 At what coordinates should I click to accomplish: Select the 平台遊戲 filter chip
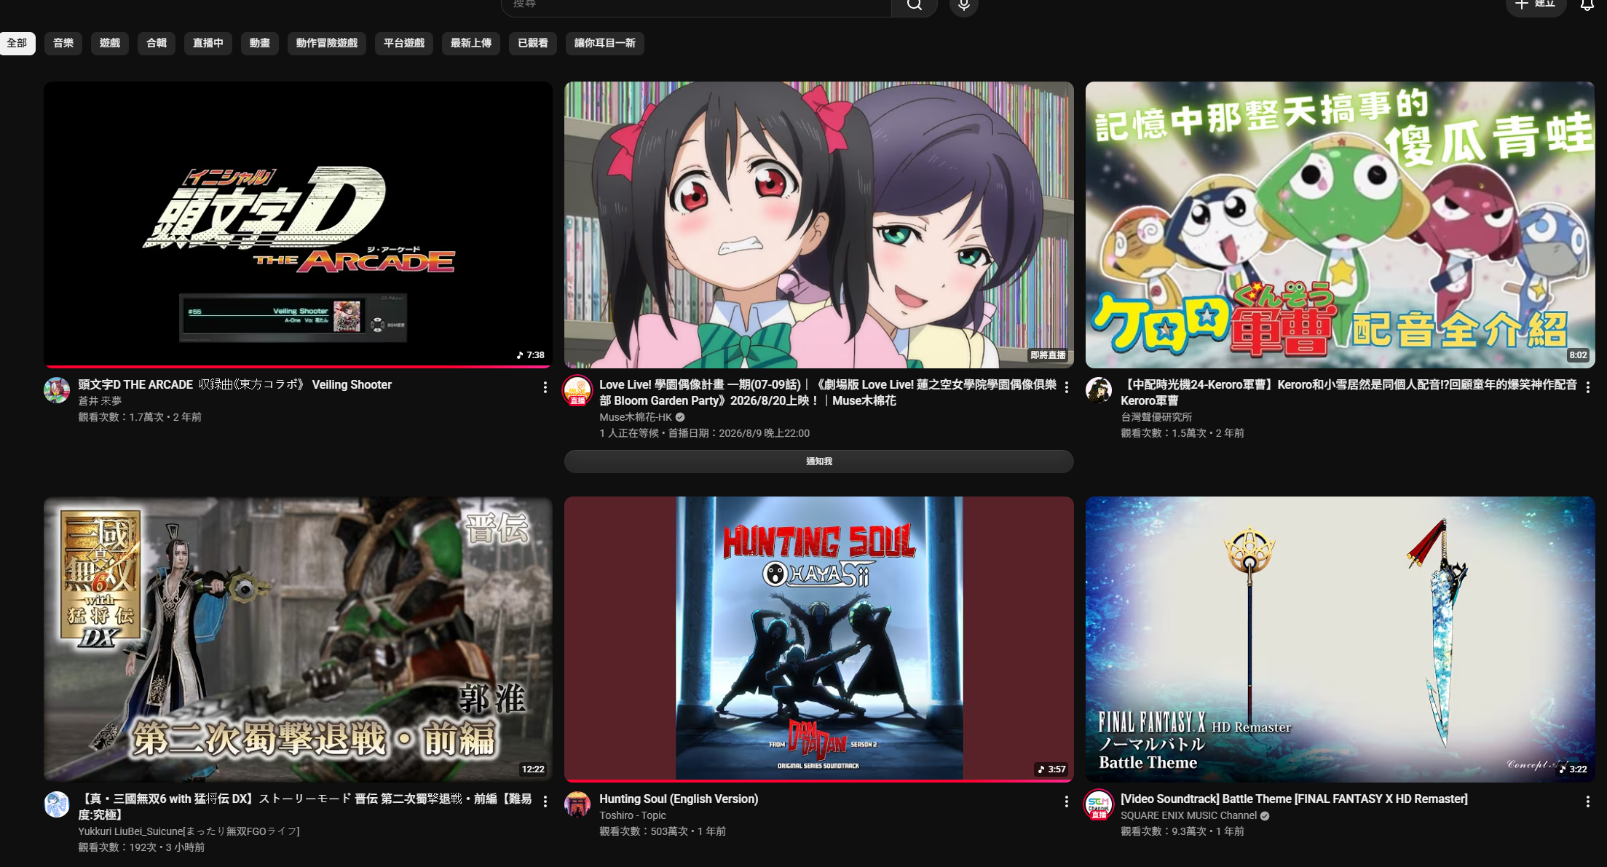[x=404, y=43]
